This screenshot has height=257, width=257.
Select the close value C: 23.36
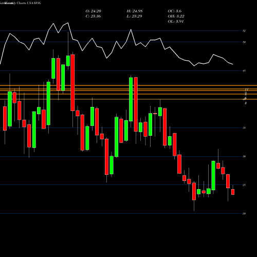[93, 16]
